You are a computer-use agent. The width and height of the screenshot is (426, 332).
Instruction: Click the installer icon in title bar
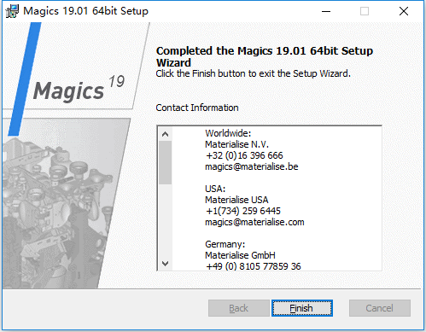pyautogui.click(x=12, y=11)
